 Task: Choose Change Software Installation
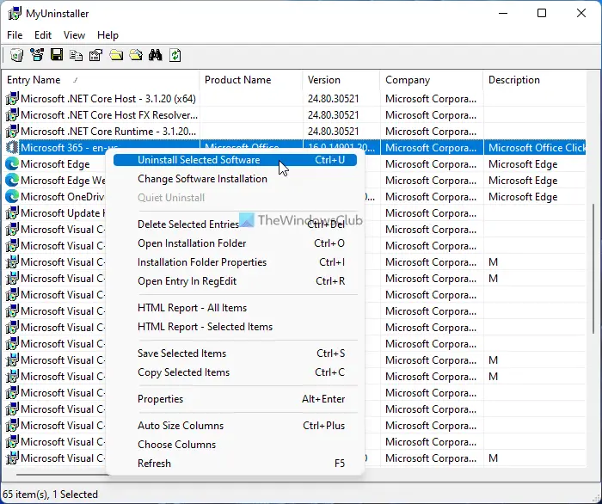tap(235, 179)
